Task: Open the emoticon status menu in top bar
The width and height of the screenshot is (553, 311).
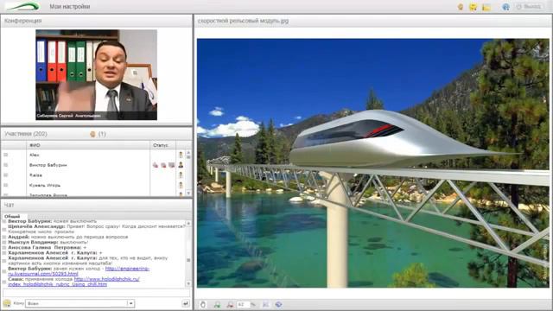Action: tap(473, 7)
